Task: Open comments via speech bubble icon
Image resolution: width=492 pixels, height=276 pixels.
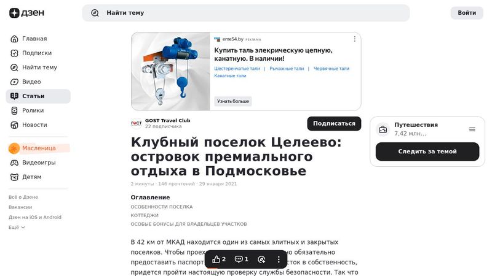Action: [x=242, y=259]
